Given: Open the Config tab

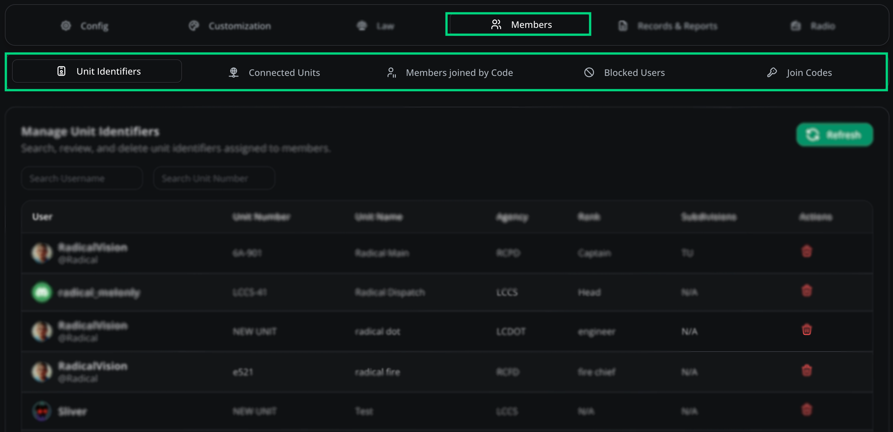Looking at the screenshot, I should pyautogui.click(x=84, y=26).
